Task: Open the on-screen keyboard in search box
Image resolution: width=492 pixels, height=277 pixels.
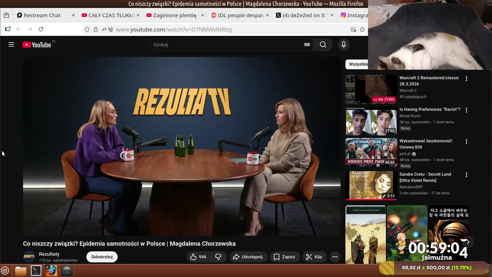Action: (307, 45)
